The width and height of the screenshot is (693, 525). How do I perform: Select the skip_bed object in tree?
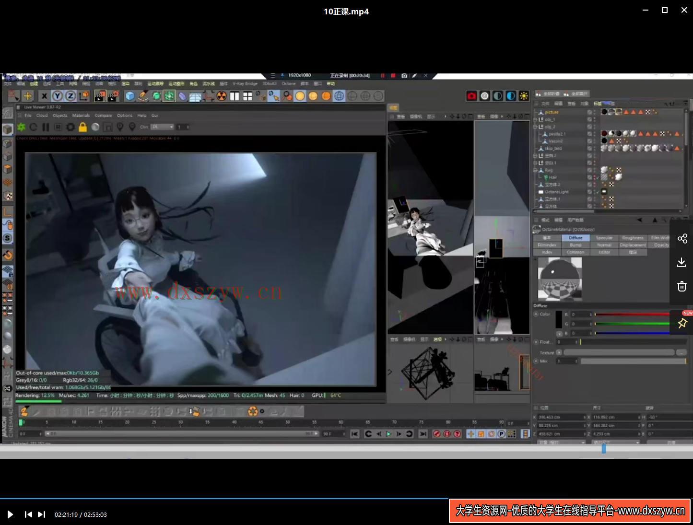[x=553, y=149]
